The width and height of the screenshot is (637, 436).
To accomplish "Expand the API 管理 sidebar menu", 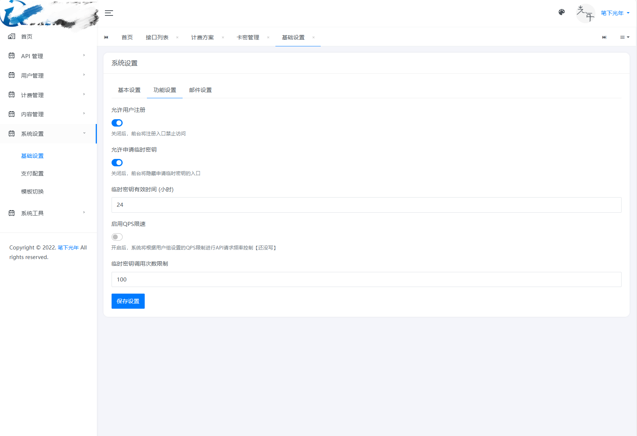I will tap(48, 56).
